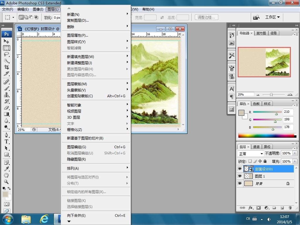Select the Crop tool
The width and height of the screenshot is (300, 225).
6,67
